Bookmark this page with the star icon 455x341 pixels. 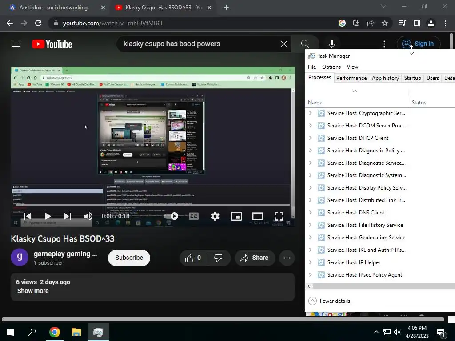(384, 23)
